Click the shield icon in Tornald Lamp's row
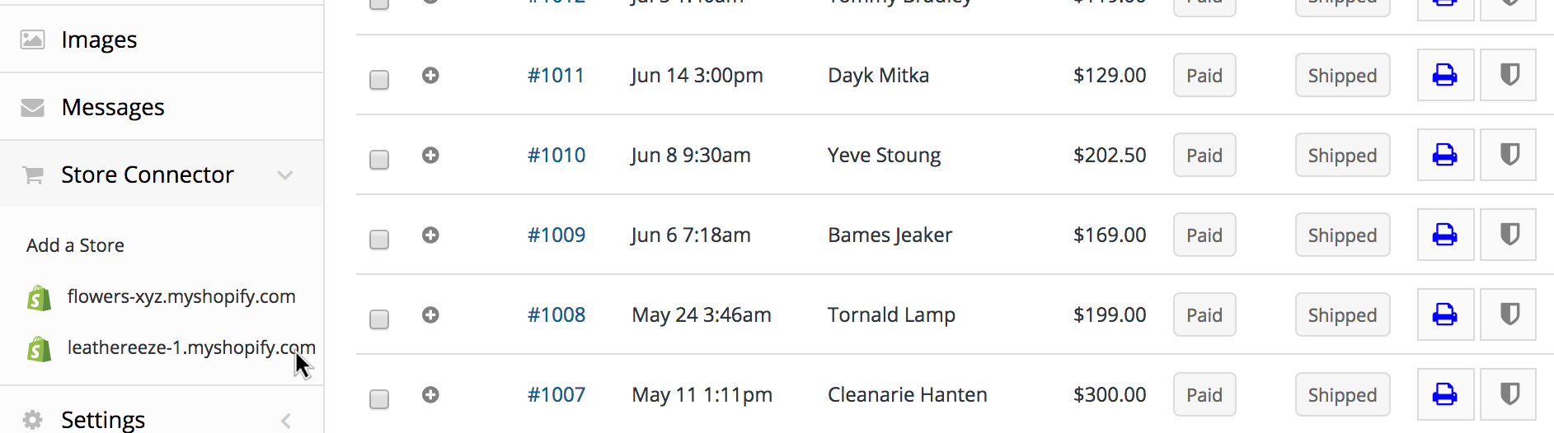Screen dimensions: 1554x433 [x=1509, y=314]
